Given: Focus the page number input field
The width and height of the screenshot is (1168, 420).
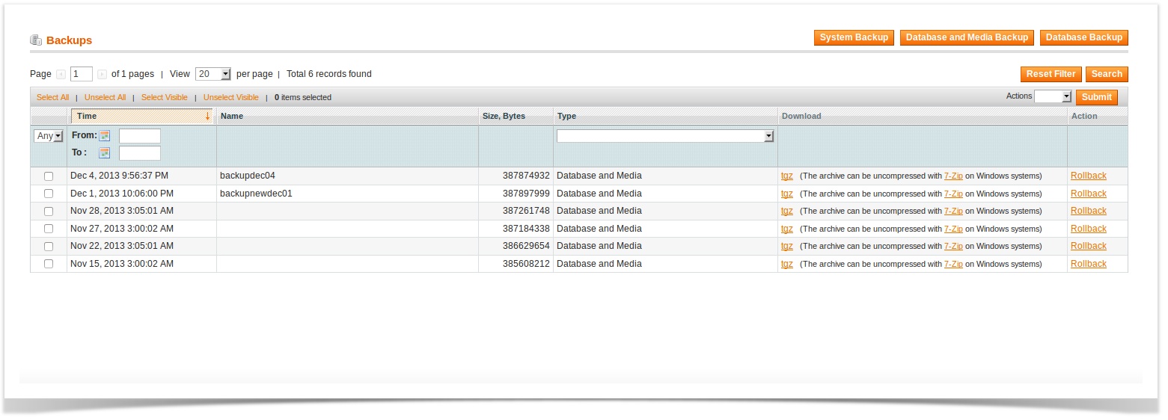Looking at the screenshot, I should [x=82, y=74].
